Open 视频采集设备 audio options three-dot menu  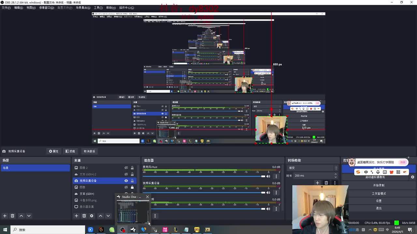coord(276,193)
